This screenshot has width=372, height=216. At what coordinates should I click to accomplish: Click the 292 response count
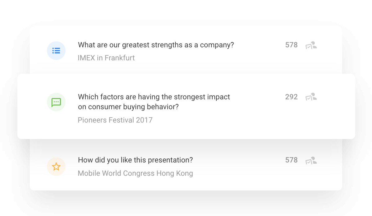tap(291, 97)
